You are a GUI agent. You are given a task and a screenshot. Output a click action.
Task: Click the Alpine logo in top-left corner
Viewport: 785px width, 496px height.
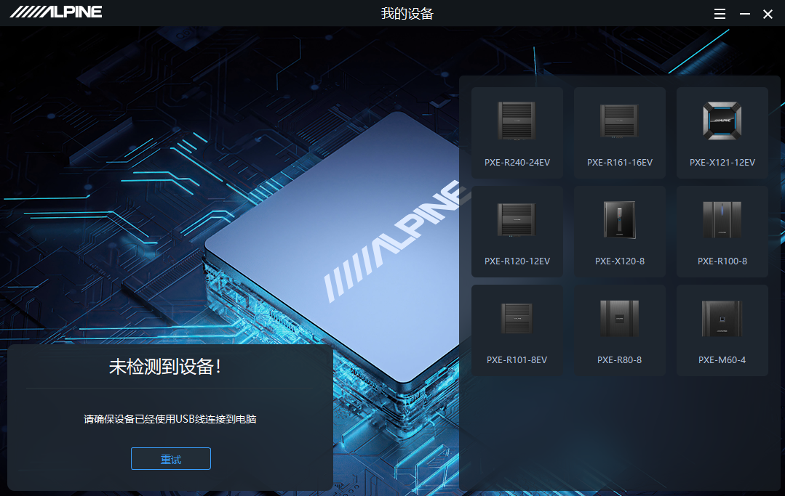tap(56, 12)
